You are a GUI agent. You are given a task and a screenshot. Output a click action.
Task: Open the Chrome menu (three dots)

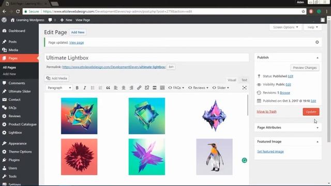point(326,11)
